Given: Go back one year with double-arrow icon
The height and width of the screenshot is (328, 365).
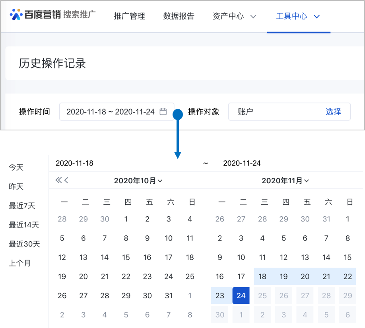Looking at the screenshot, I should point(58,180).
